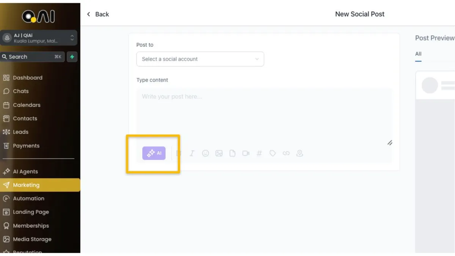
Task: Add a video to the post
Action: pyautogui.click(x=246, y=153)
